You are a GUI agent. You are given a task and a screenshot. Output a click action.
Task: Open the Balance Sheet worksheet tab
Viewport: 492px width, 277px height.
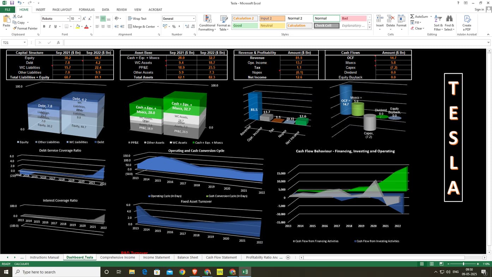pos(188,257)
